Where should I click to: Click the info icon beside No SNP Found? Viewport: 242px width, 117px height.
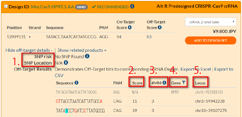(87, 56)
